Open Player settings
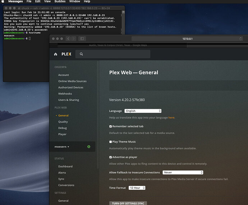 [62, 134]
